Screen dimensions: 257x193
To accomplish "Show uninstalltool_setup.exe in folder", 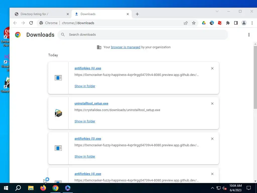I will tap(85, 121).
